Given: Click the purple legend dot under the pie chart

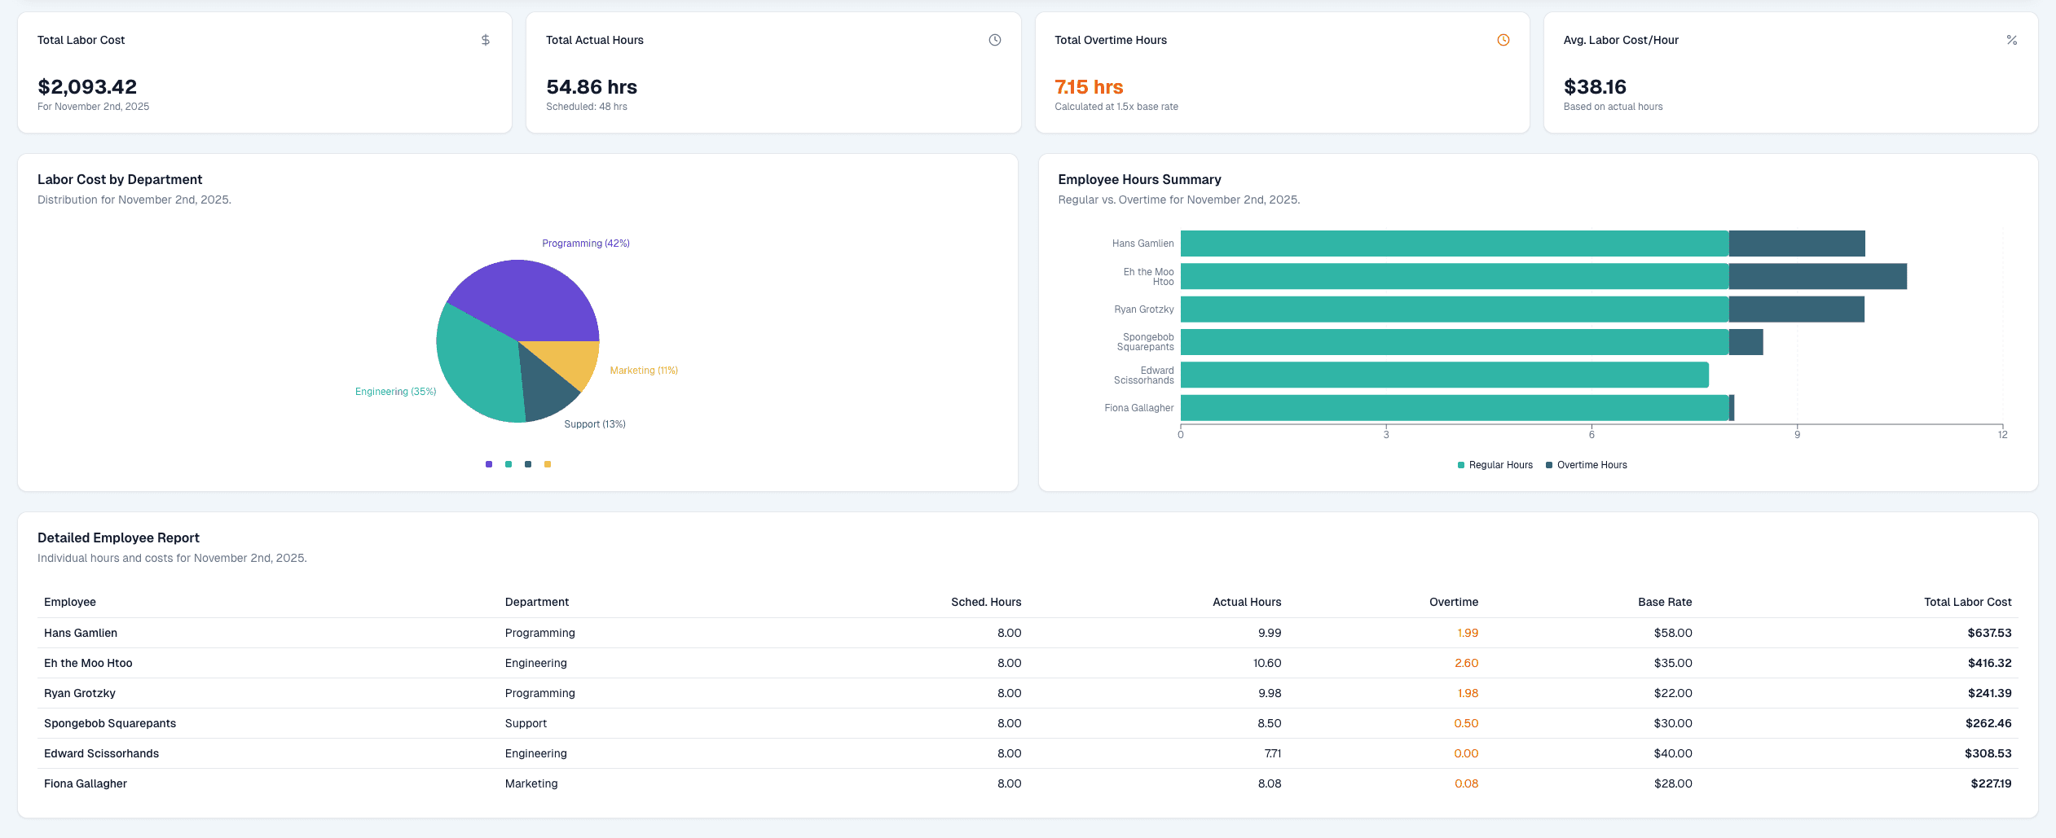Looking at the screenshot, I should coord(489,464).
